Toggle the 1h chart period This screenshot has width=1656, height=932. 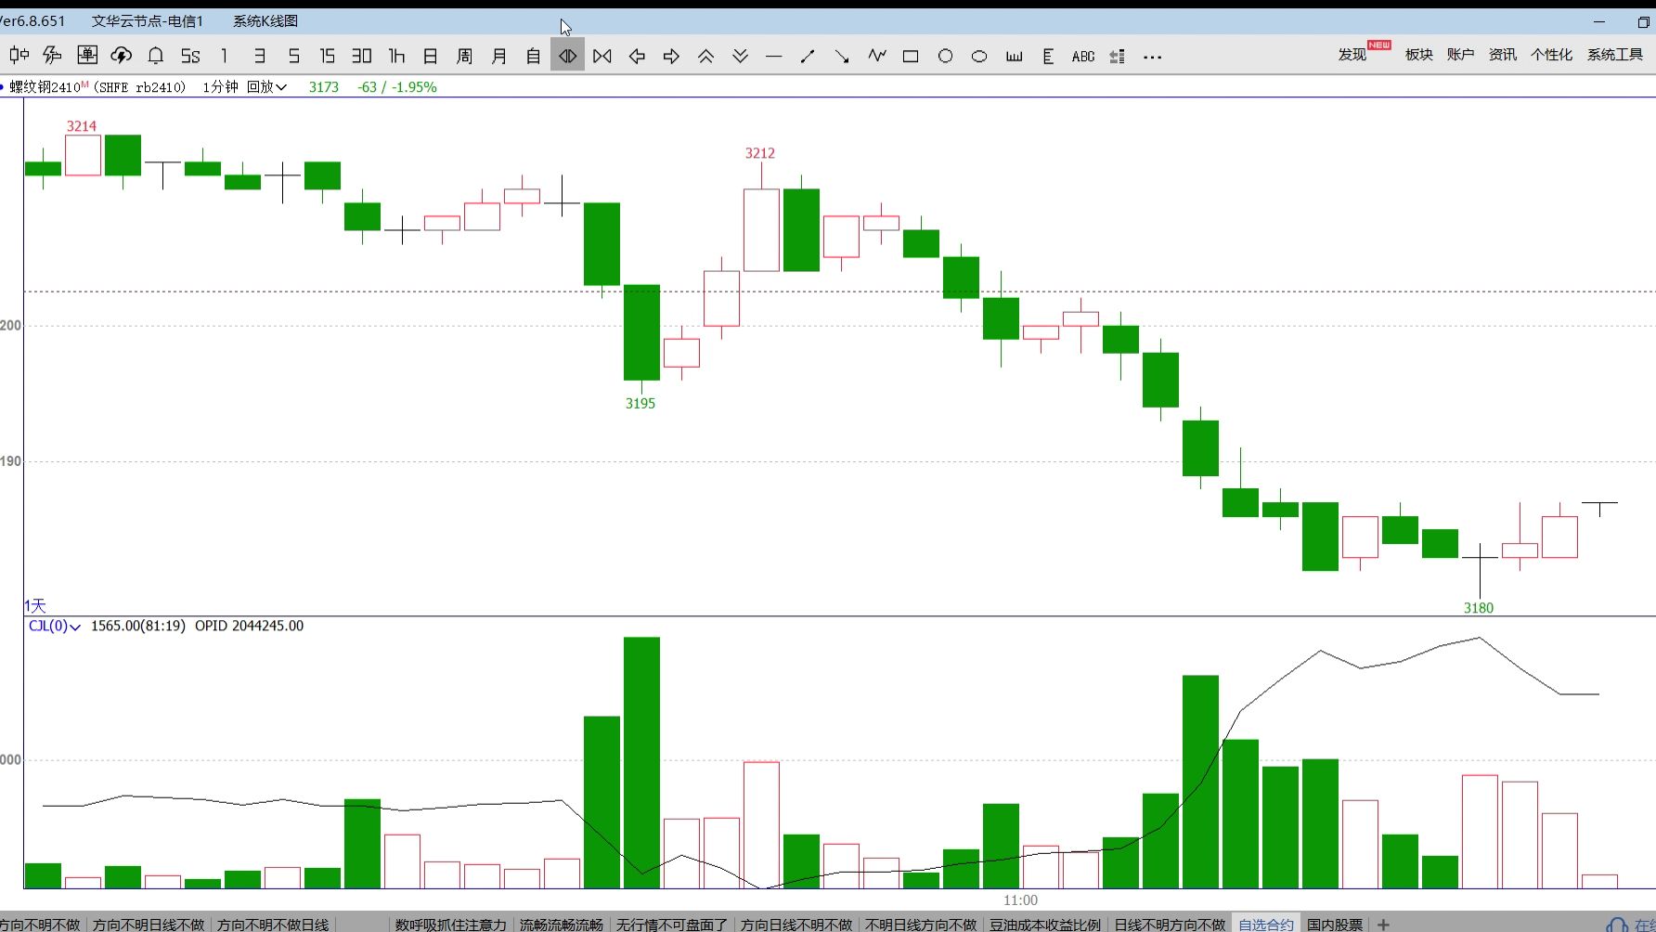[x=396, y=57]
